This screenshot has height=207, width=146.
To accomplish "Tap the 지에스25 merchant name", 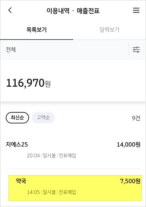I will [17, 145].
